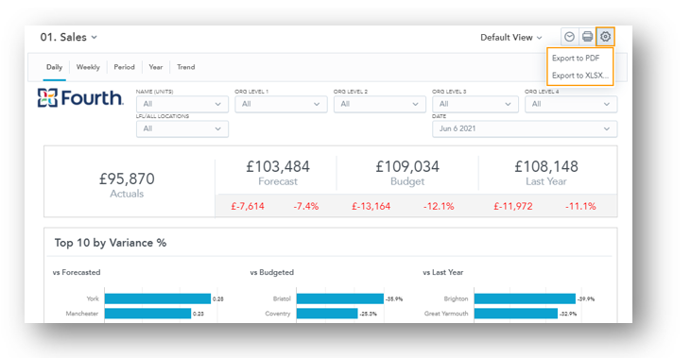
Task: Click the -12.1% variance figure
Action: [x=439, y=206]
